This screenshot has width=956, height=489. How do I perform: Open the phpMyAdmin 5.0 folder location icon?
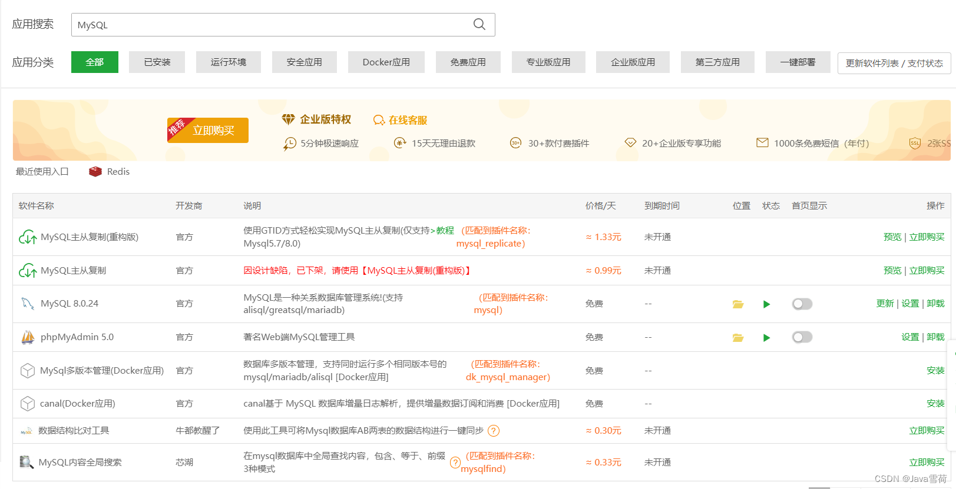738,338
